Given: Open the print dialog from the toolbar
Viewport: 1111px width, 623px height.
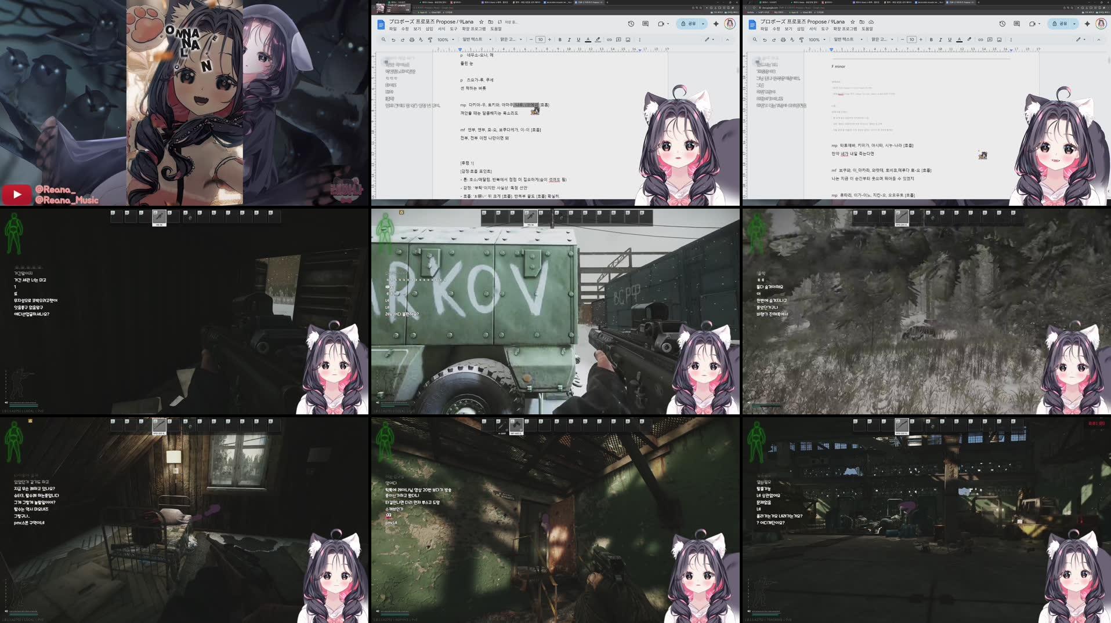Looking at the screenshot, I should pos(411,39).
